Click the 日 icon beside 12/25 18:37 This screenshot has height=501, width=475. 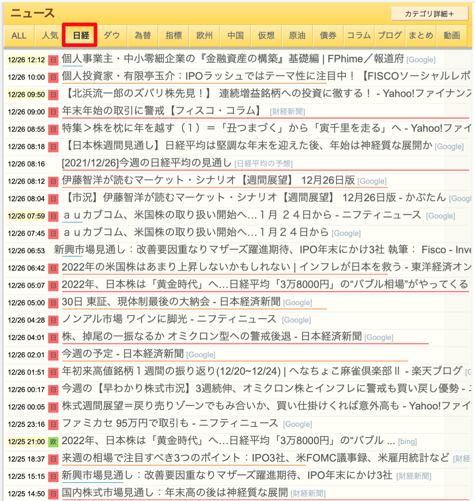tap(53, 459)
